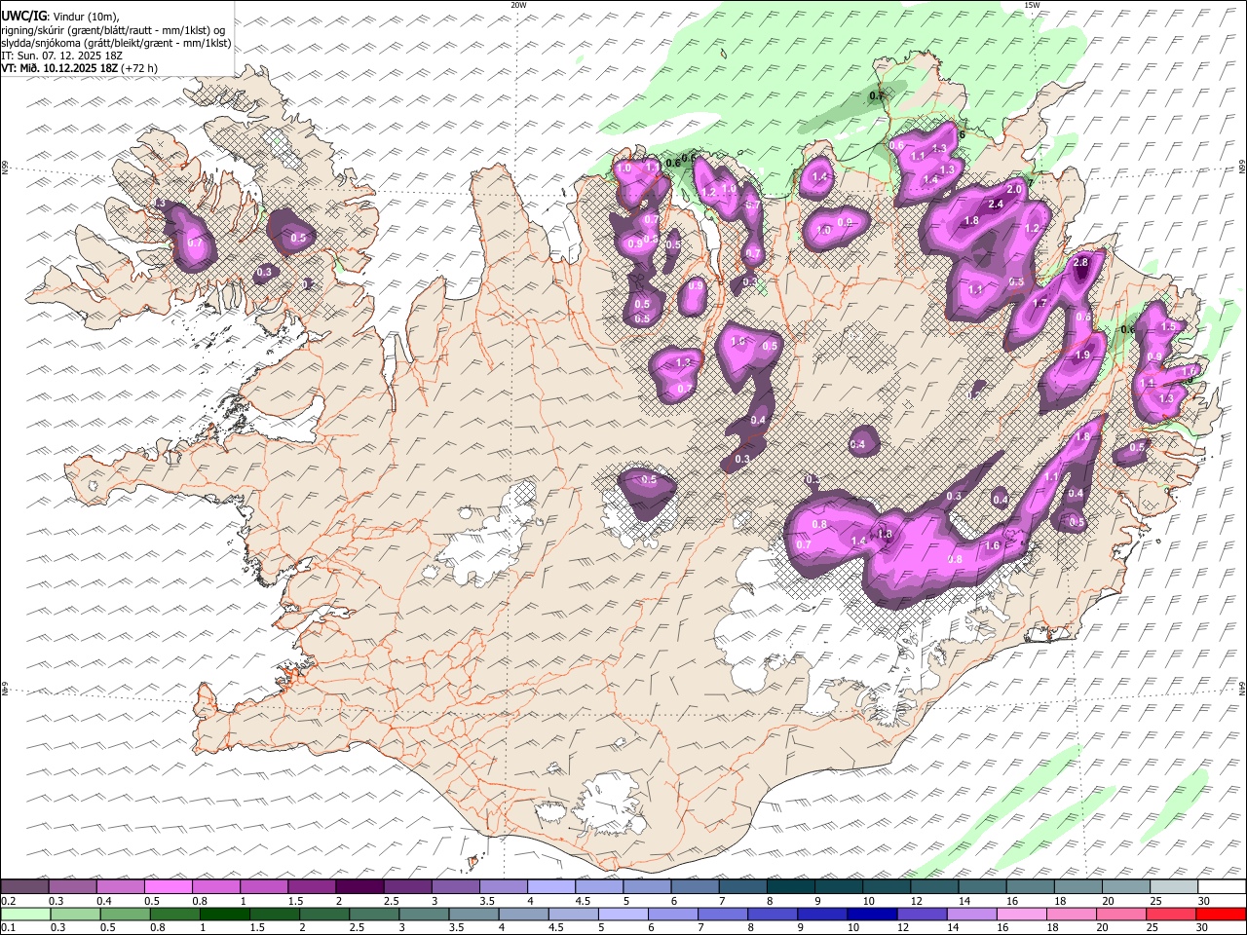Click the "30" label under the red rain swatch
The width and height of the screenshot is (1247, 935).
[1201, 928]
